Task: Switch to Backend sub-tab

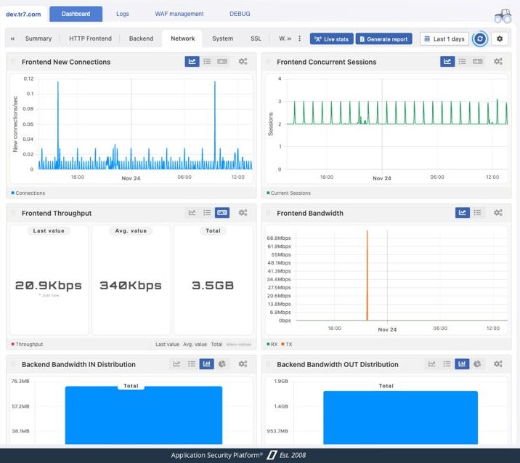Action: [141, 39]
